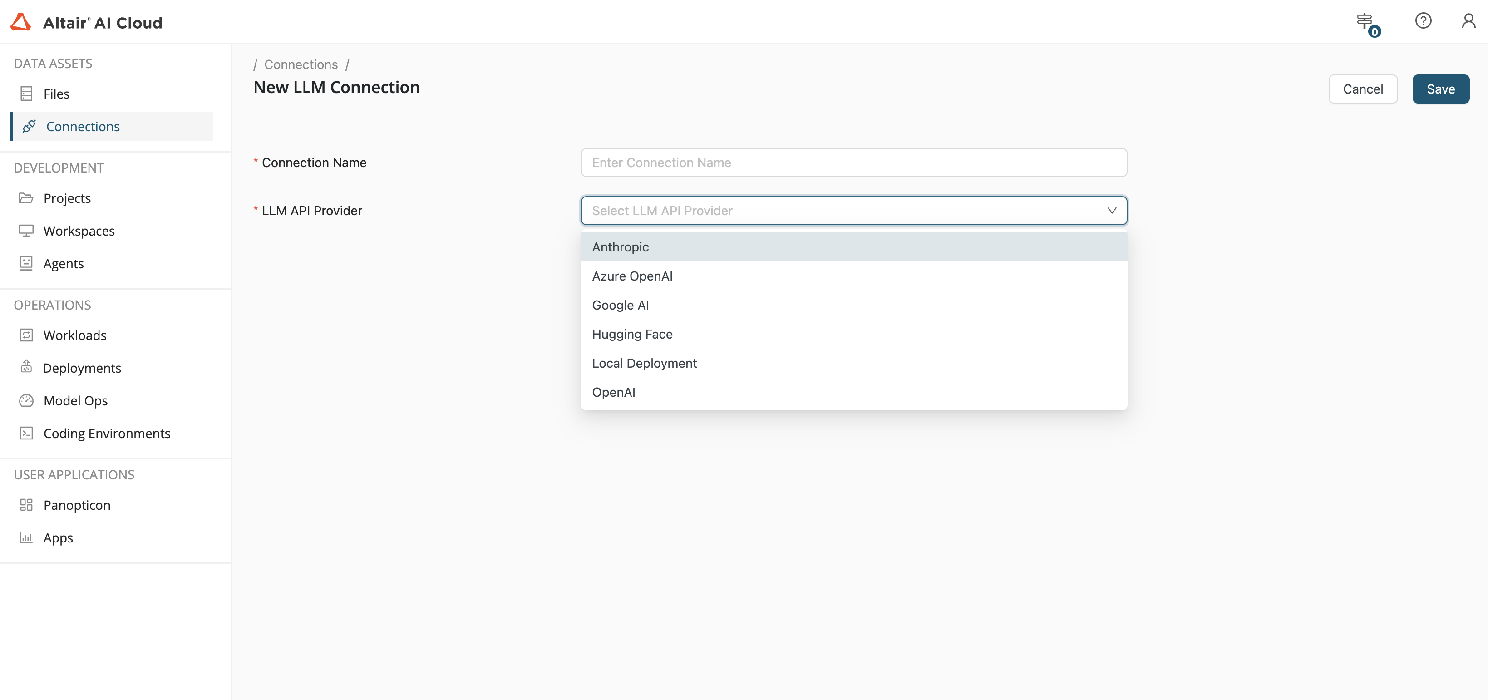The width and height of the screenshot is (1488, 700).
Task: Click the Connection Name field label
Action: [314, 163]
